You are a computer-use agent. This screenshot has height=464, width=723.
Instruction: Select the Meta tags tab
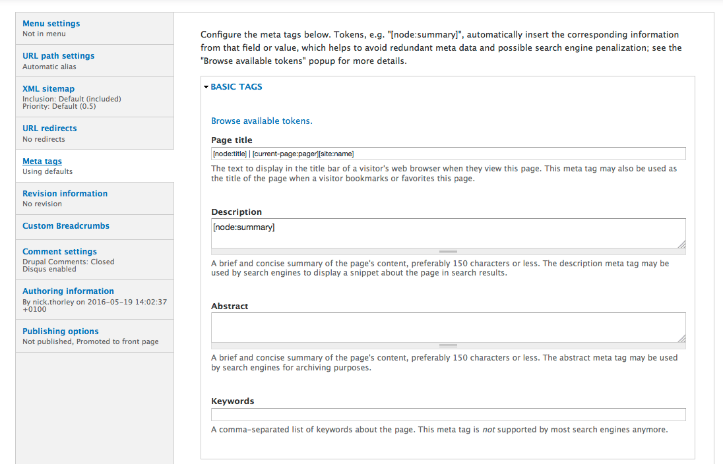42,161
